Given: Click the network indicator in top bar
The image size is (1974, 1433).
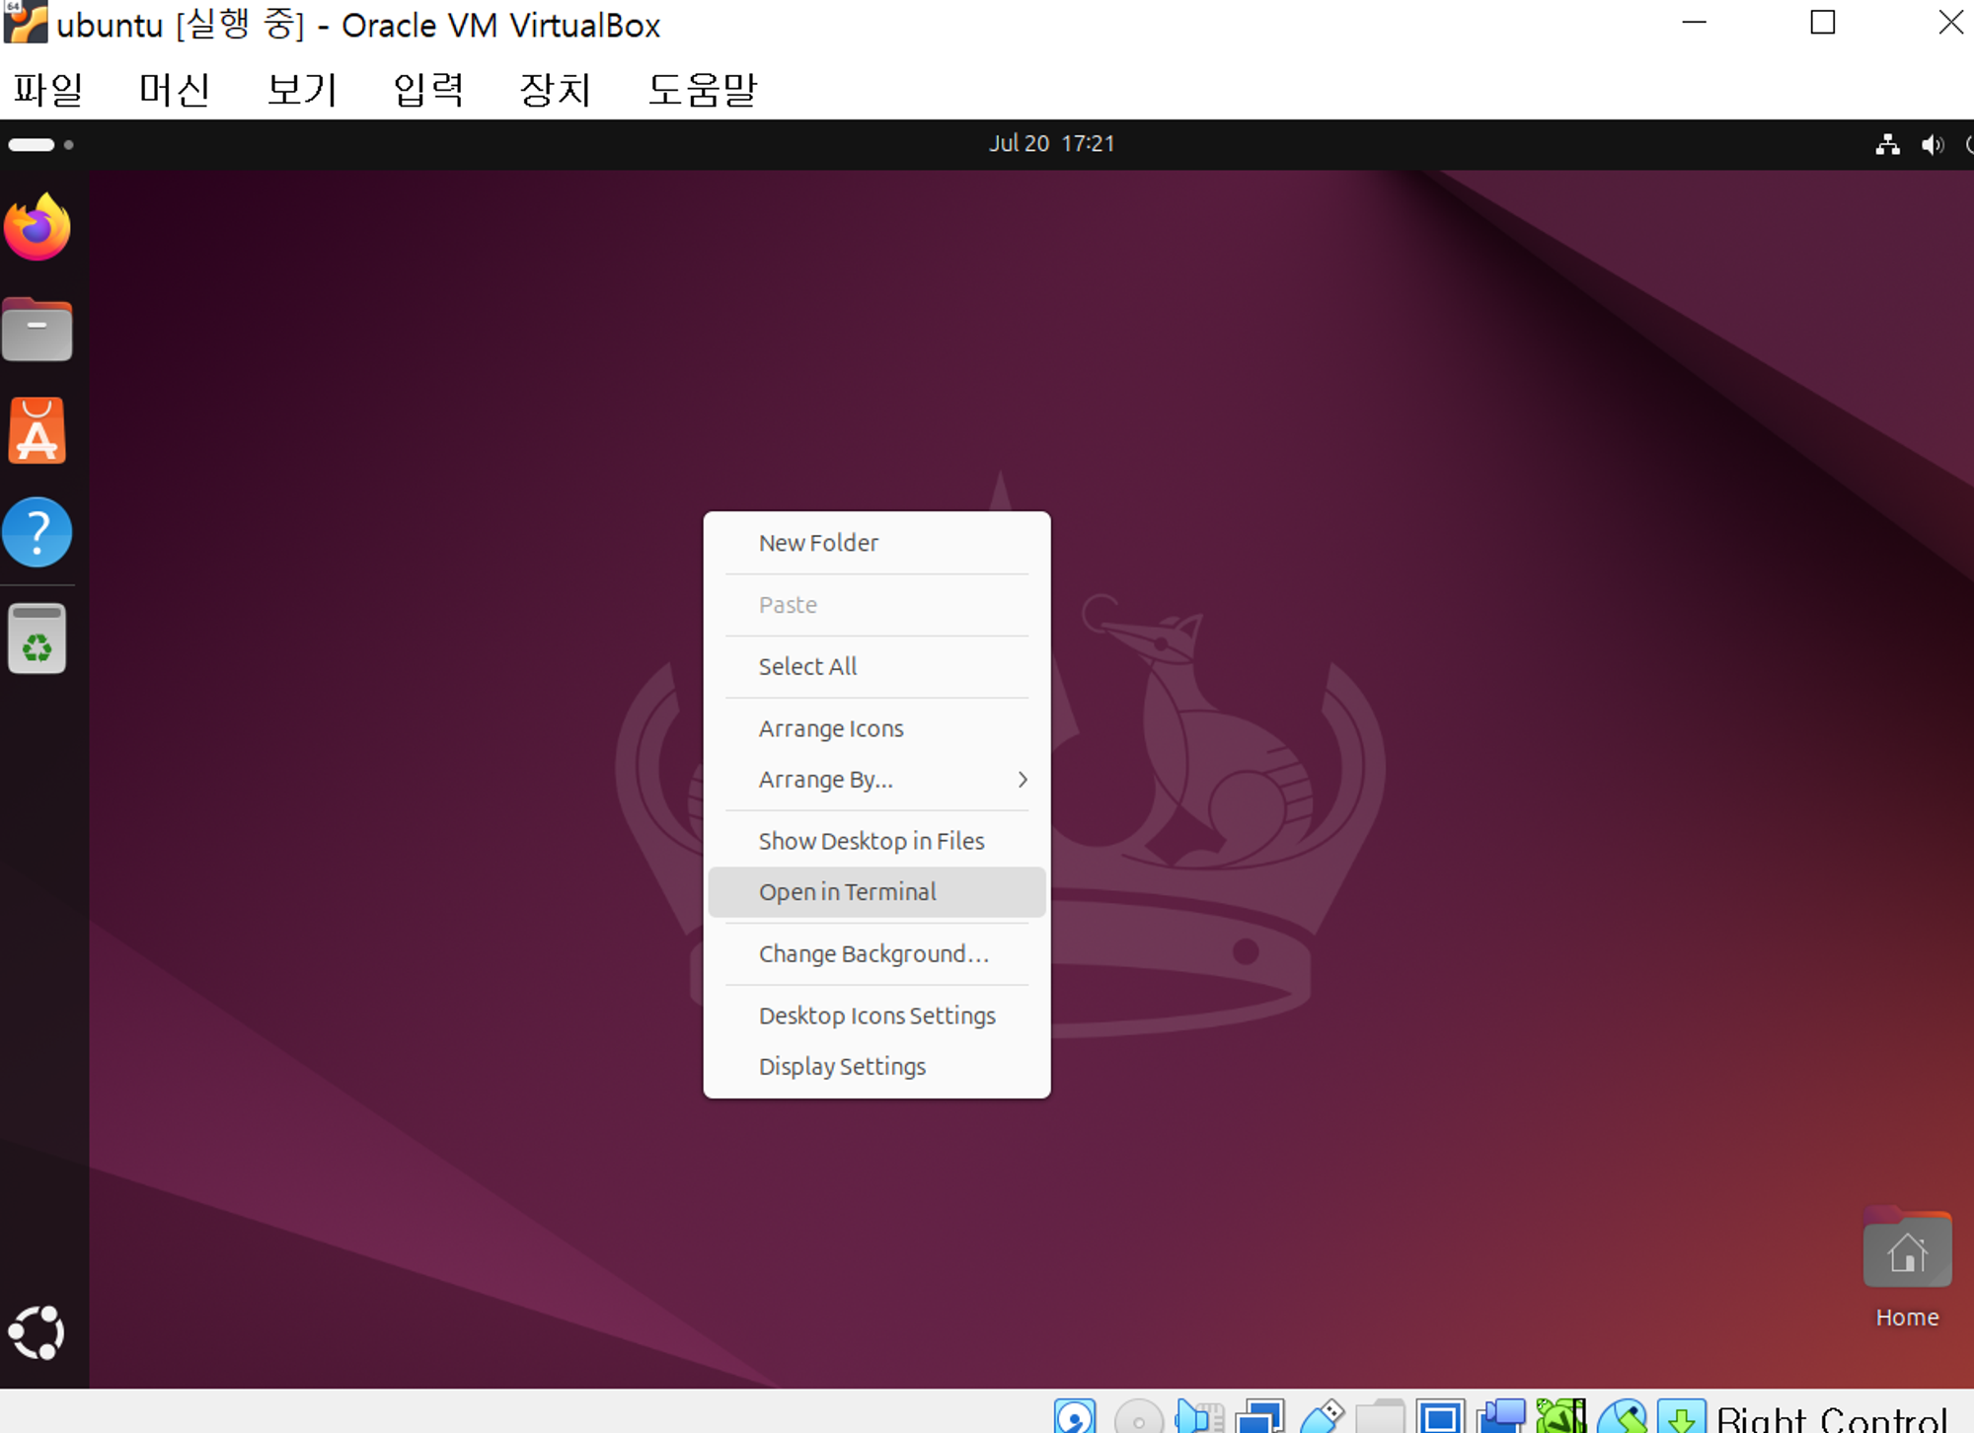Looking at the screenshot, I should 1887,145.
